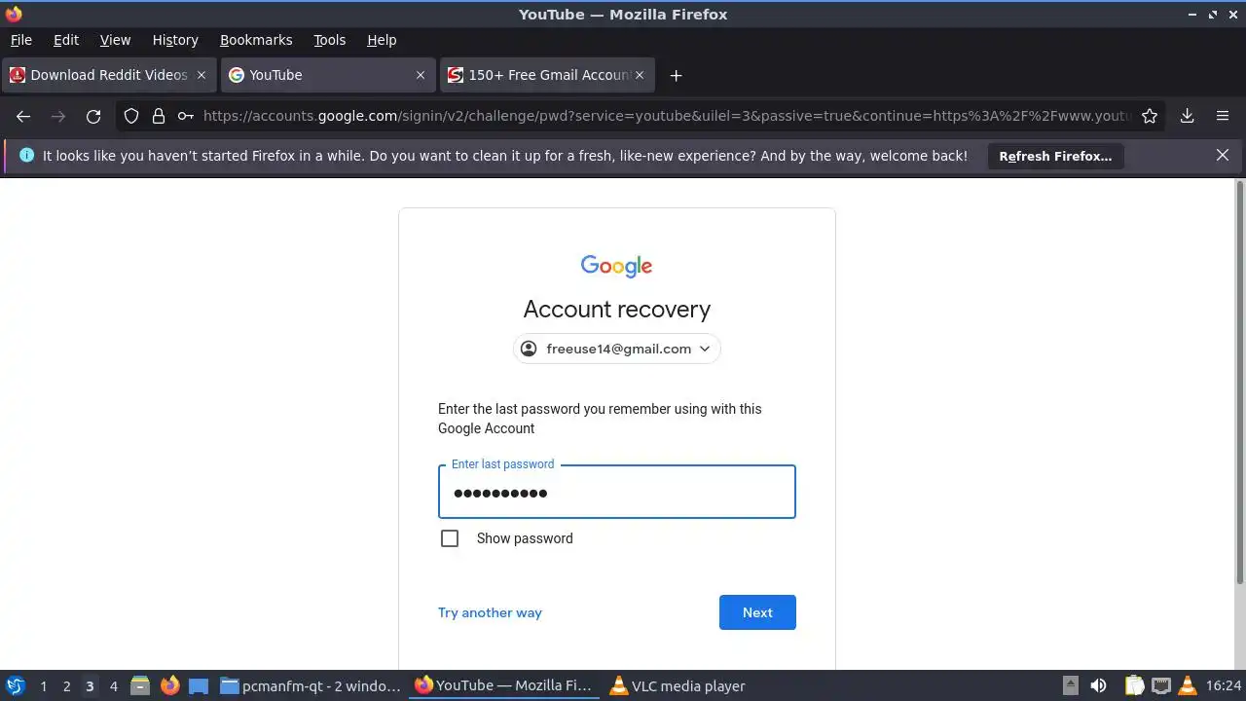Open the Firefox hamburger application menu
The height and width of the screenshot is (701, 1246).
(1223, 116)
